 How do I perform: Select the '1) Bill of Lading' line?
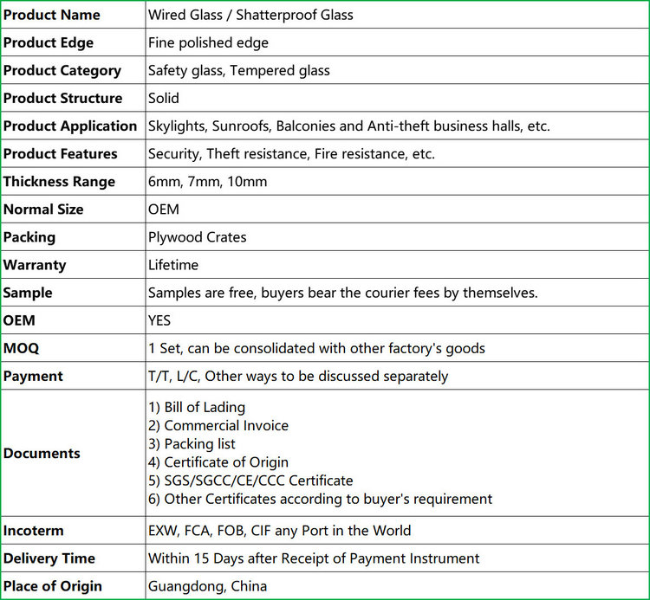[197, 407]
